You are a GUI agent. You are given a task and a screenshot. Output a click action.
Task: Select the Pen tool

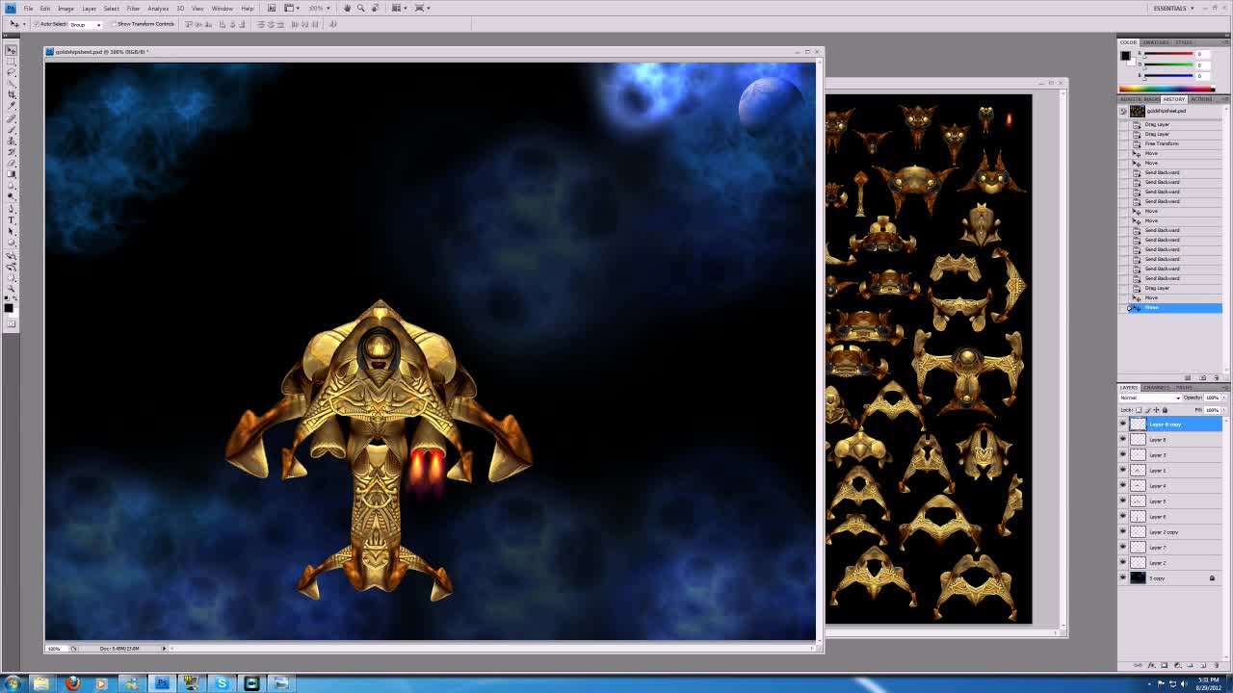tap(12, 209)
